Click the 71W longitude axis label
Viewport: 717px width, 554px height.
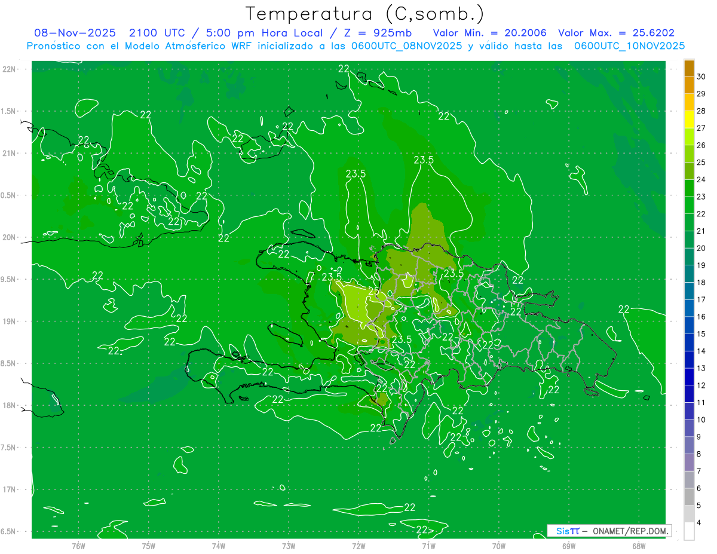428,546
